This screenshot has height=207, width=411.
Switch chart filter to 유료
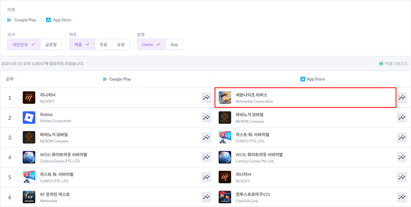121,44
